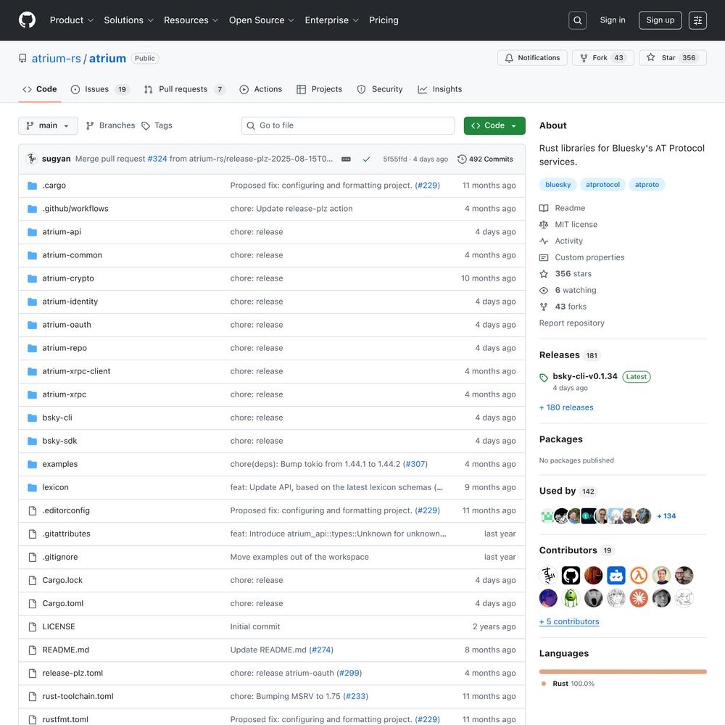Star the atrium repository
The width and height of the screenshot is (725, 725).
tap(673, 58)
